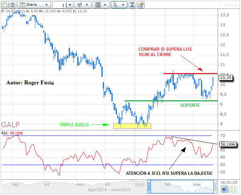Screen dimensions: 241x195
Task: Click the fullscreen expand arrows icon
Action: pyautogui.click(x=233, y=190)
